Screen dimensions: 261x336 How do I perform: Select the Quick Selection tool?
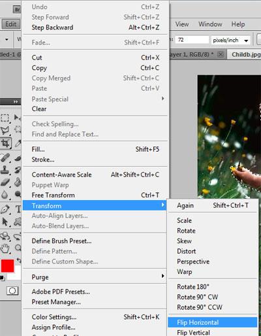(18, 129)
